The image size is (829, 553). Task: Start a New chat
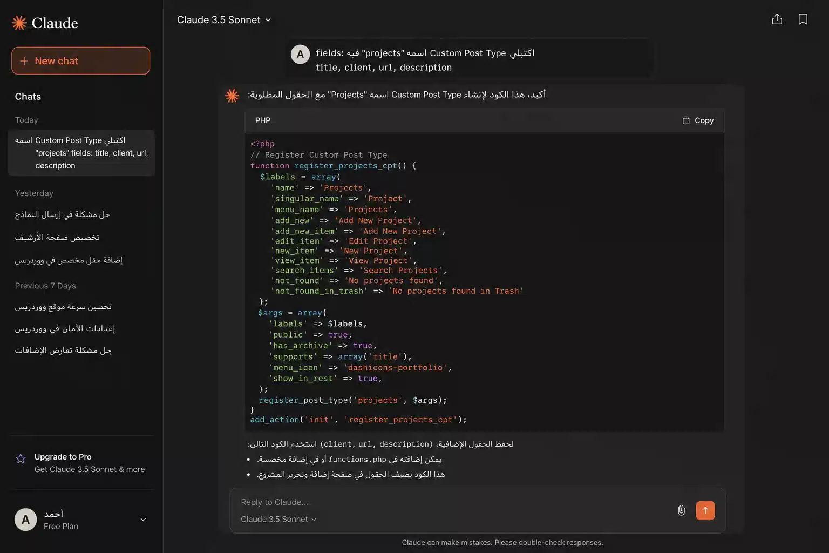tap(81, 61)
